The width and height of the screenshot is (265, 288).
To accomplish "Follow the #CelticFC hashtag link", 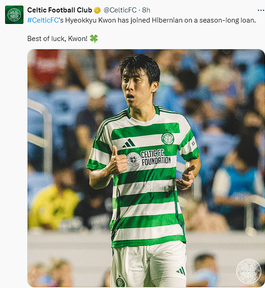I will point(43,20).
